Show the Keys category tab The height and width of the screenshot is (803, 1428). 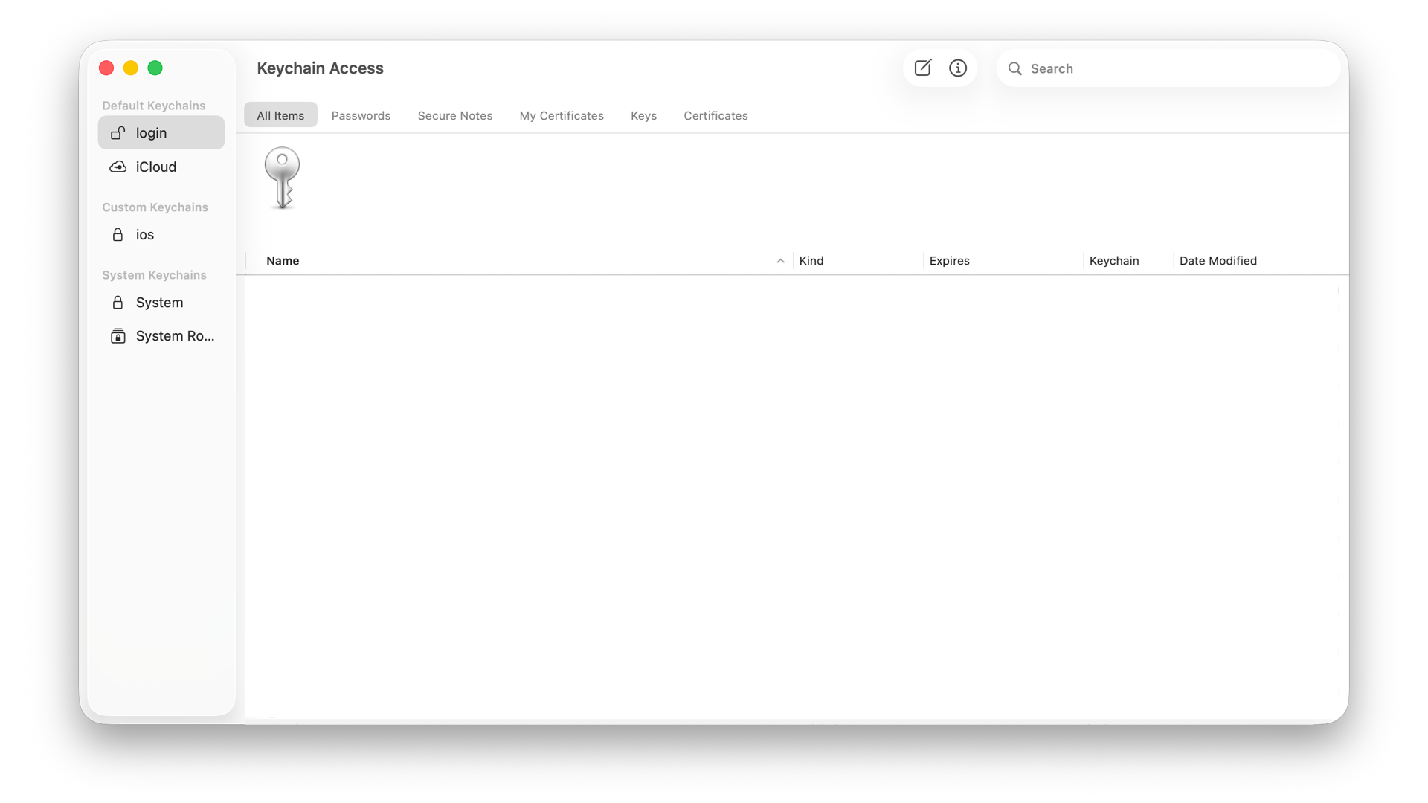click(x=643, y=115)
